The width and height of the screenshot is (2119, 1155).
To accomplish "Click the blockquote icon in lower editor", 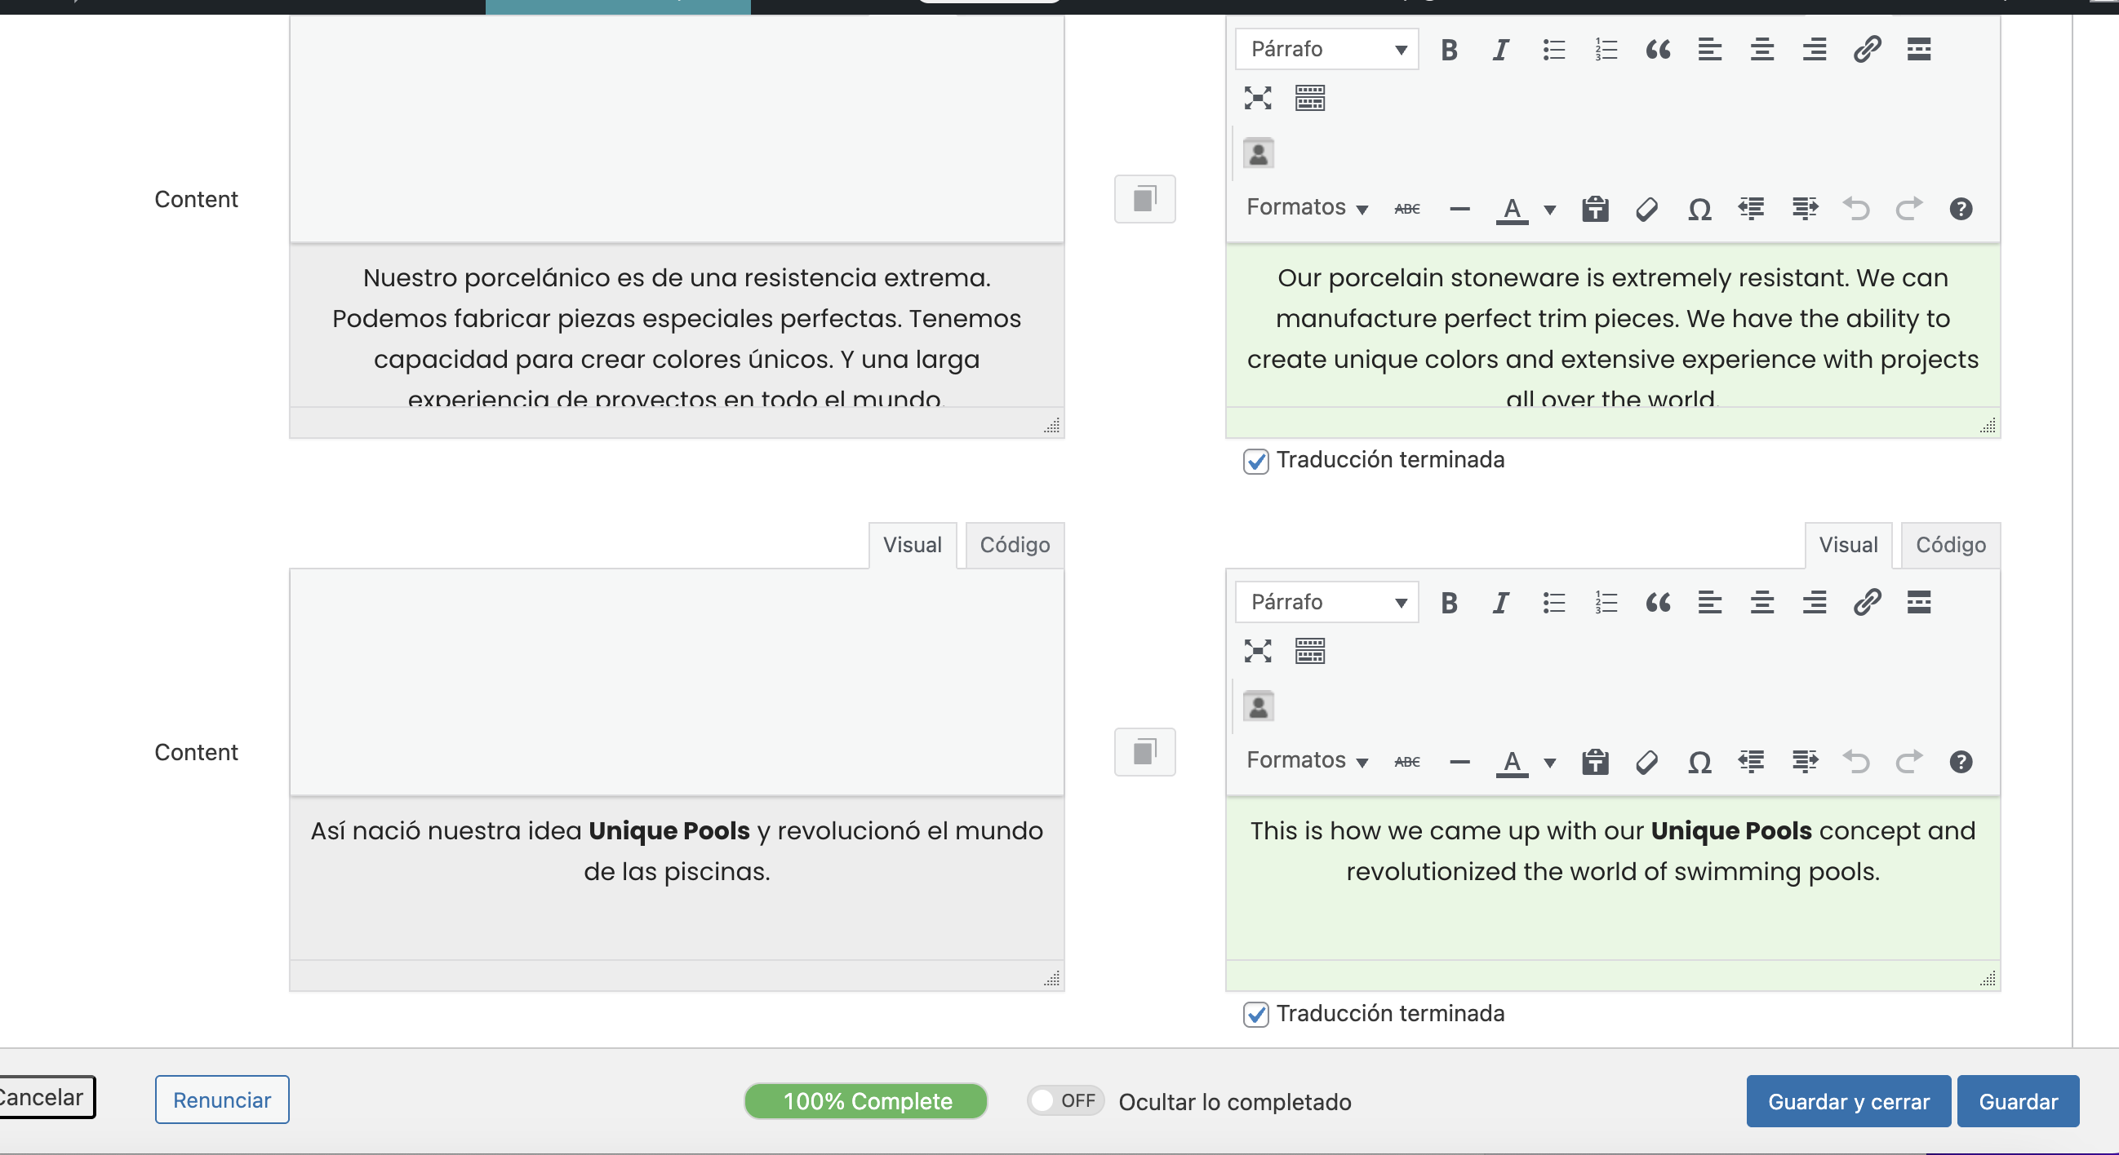I will 1658,603.
